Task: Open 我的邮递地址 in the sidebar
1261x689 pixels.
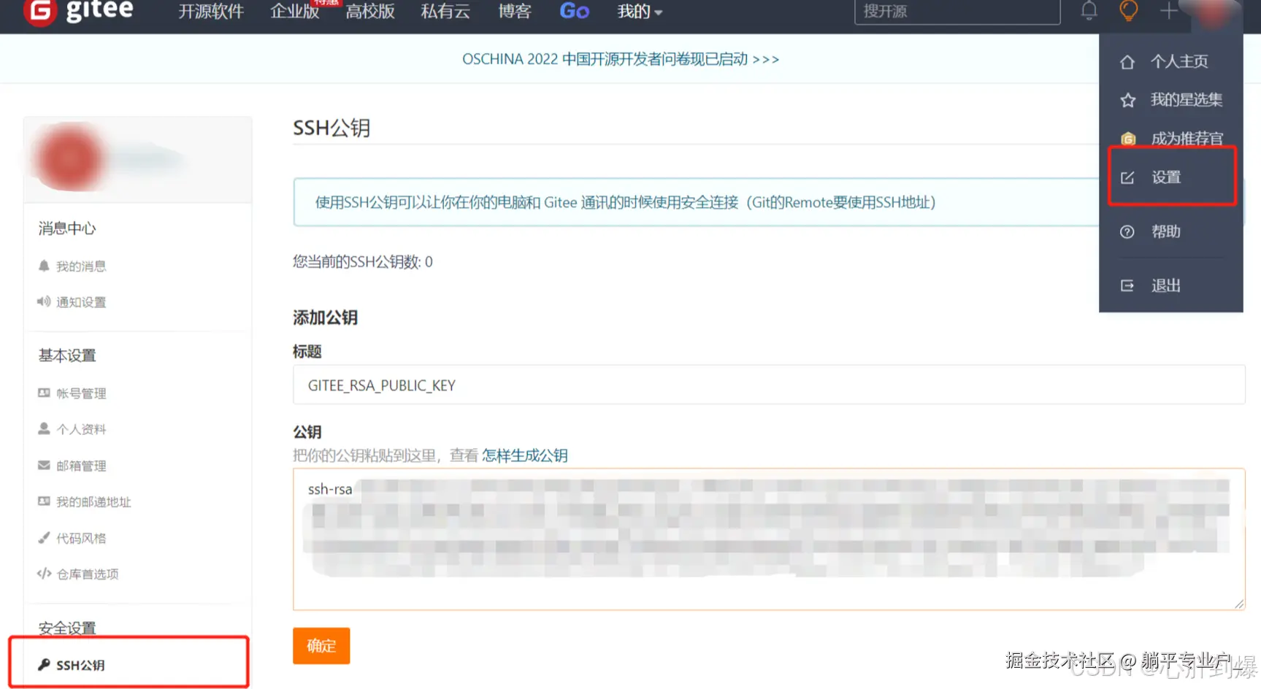Action: [x=93, y=502]
